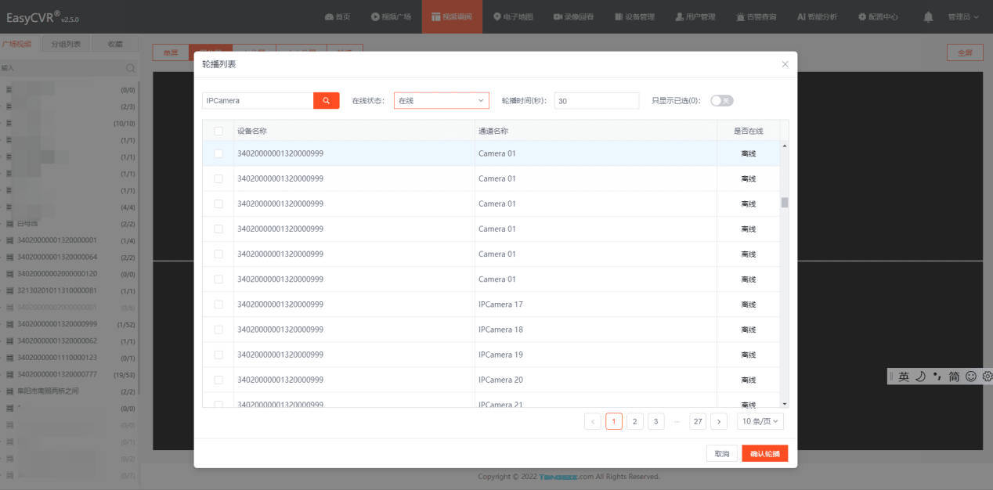Click device icon beside 34020000001320000001
Image resolution: width=993 pixels, height=490 pixels.
[x=9, y=240]
